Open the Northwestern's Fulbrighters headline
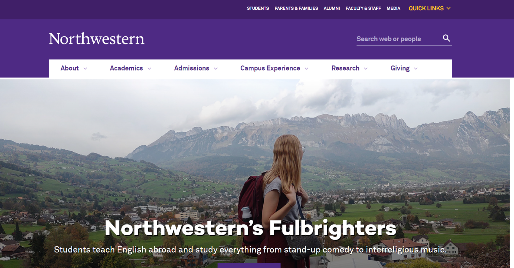 point(250,228)
